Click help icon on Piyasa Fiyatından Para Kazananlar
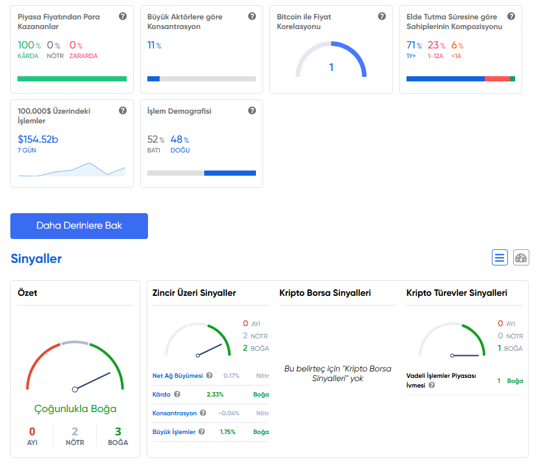Viewport: 539px width, 467px height. coord(123,16)
